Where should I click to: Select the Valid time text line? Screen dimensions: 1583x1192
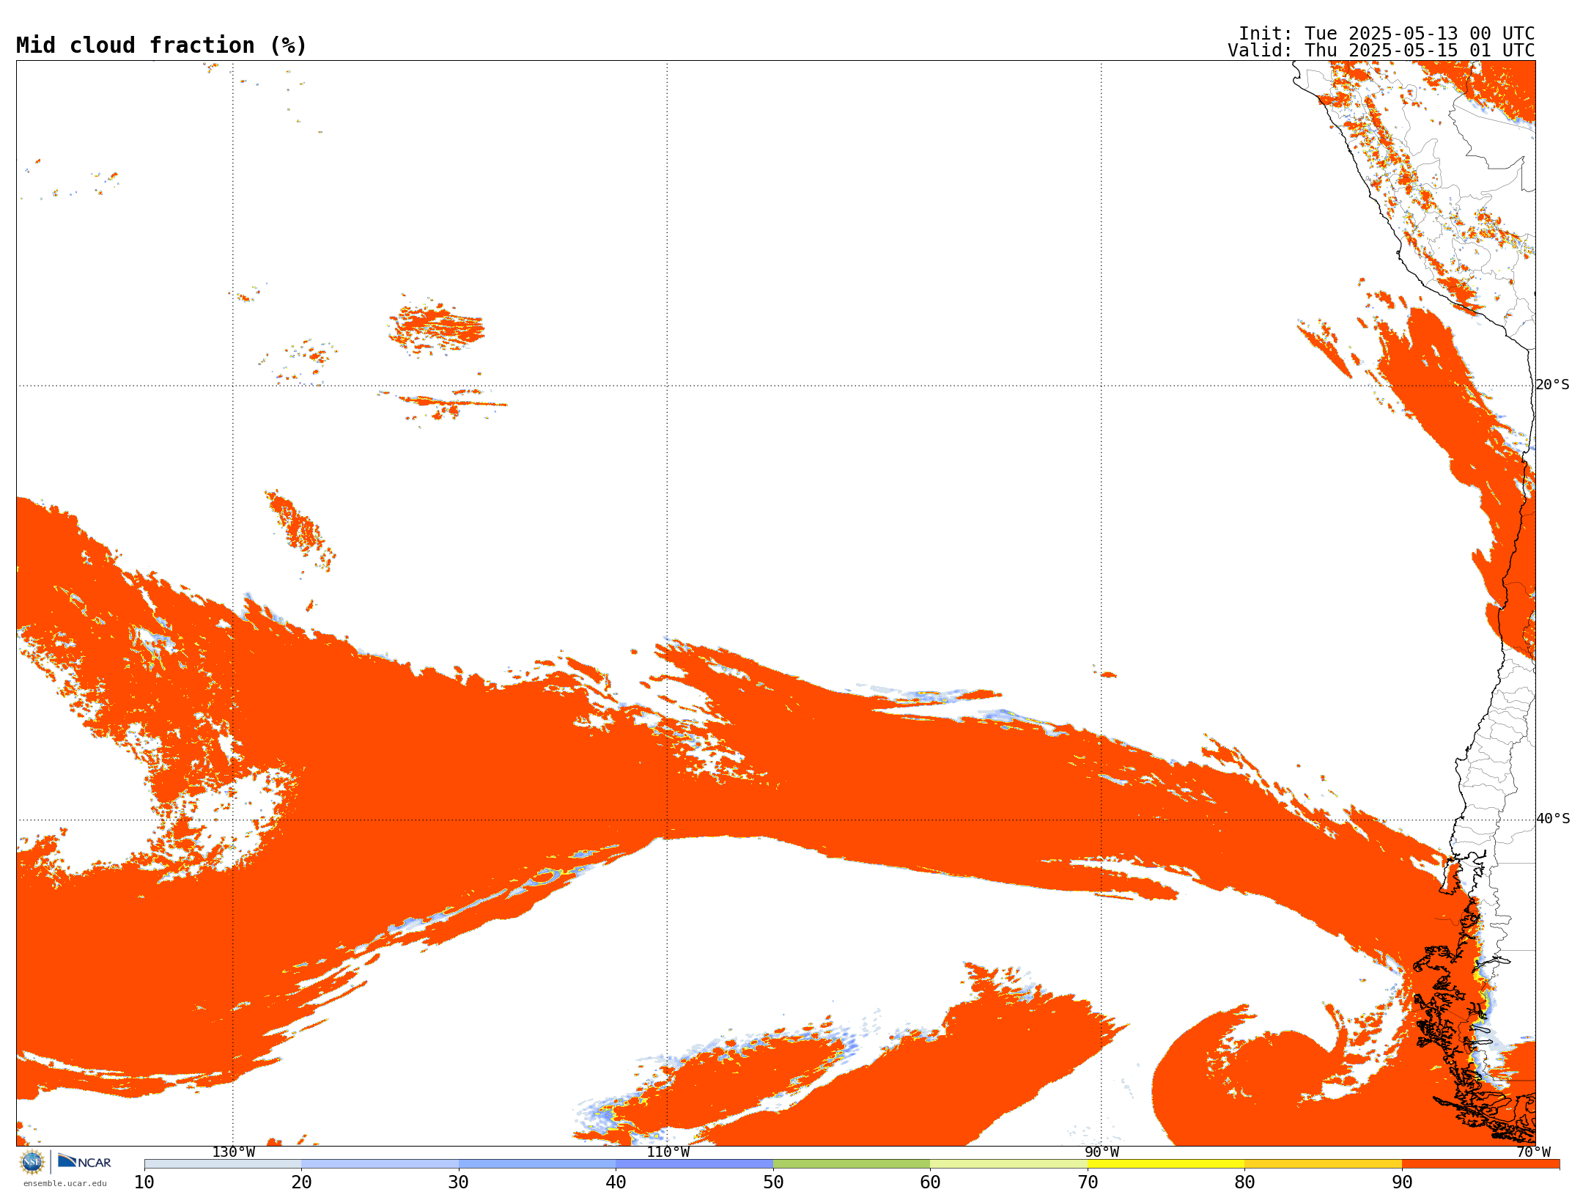click(1381, 51)
